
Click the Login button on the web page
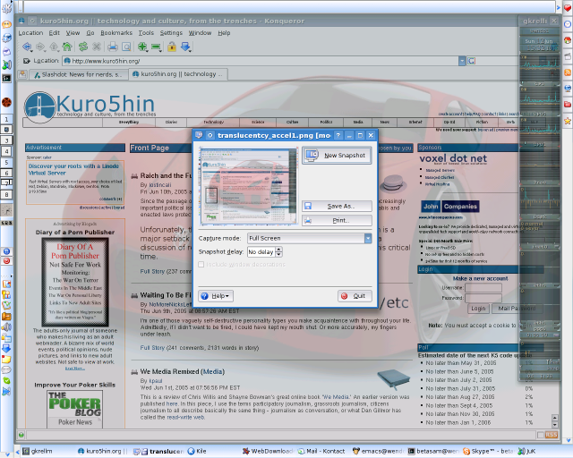[478, 309]
